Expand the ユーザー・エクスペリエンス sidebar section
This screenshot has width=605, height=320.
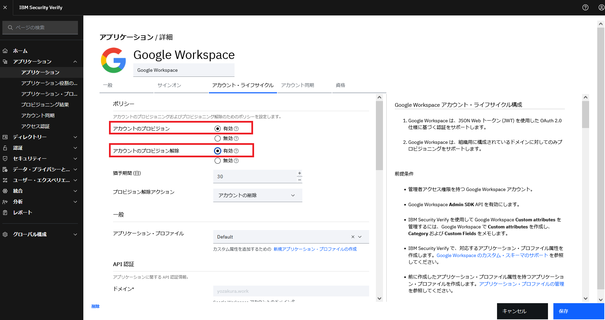[75, 180]
